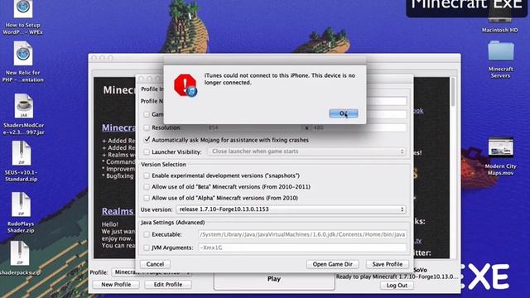The height and width of the screenshot is (298, 530).
Task: Enable the JVM Arguments checkbox
Action: pyautogui.click(x=147, y=248)
